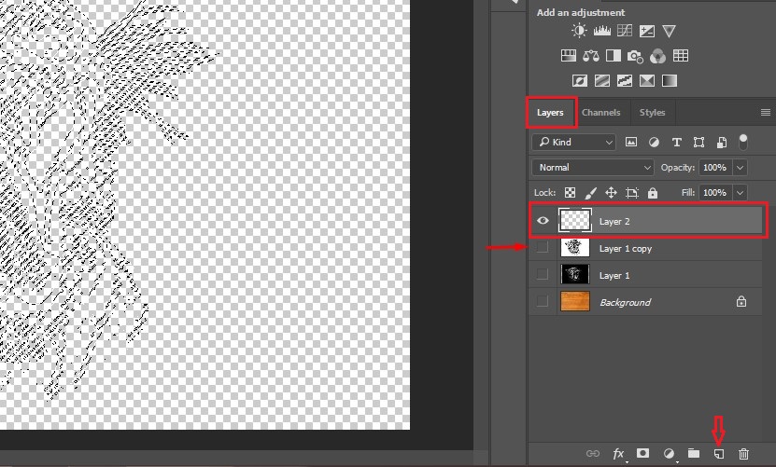Add an Exposure adjustment
The height and width of the screenshot is (467, 776).
[647, 31]
